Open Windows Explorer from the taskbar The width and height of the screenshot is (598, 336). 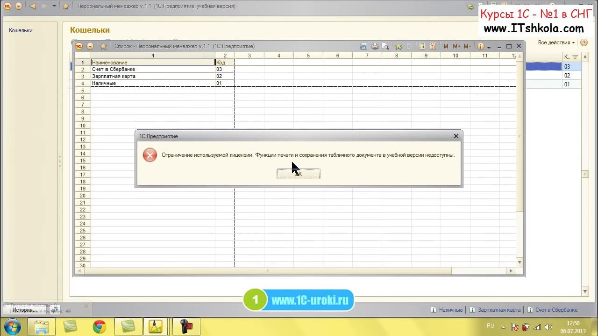[x=42, y=327]
